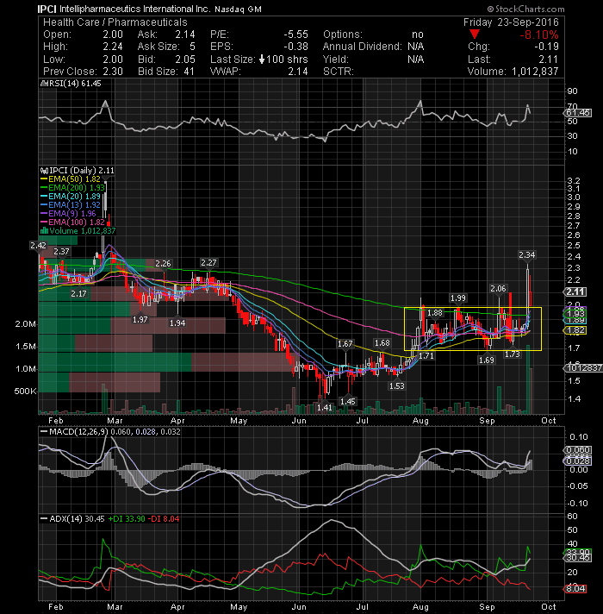Click the yellow EMA(50) line swatch
The width and height of the screenshot is (603, 614).
pyautogui.click(x=44, y=179)
